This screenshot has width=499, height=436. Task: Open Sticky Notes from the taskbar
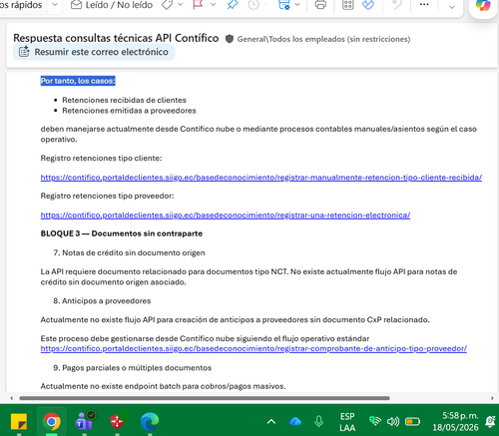pos(19,421)
